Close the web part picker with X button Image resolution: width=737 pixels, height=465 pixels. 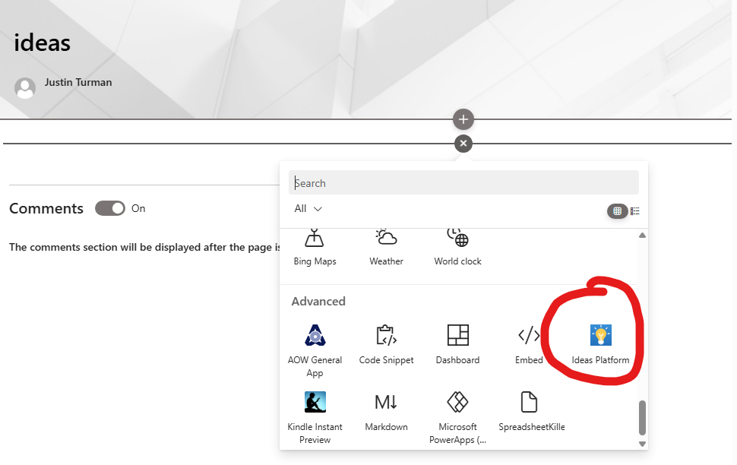[x=463, y=143]
